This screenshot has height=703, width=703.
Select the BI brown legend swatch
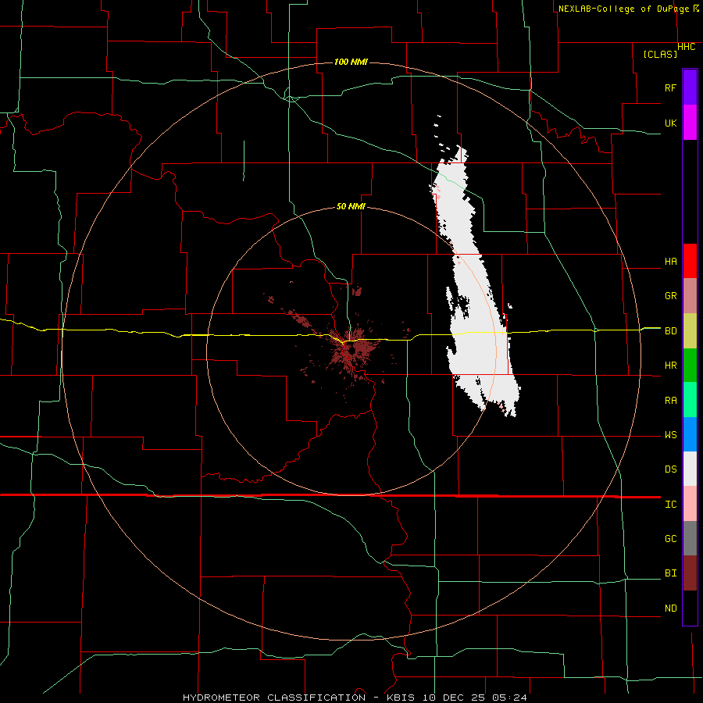tap(690, 573)
